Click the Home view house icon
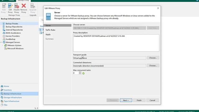Image resolution: width=199 pixels, height=112 pixels. click(x=2, y=86)
